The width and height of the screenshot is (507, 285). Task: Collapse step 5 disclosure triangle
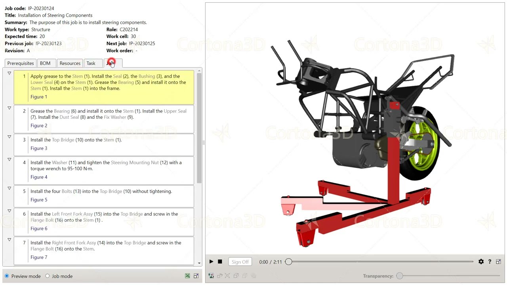pyautogui.click(x=10, y=188)
